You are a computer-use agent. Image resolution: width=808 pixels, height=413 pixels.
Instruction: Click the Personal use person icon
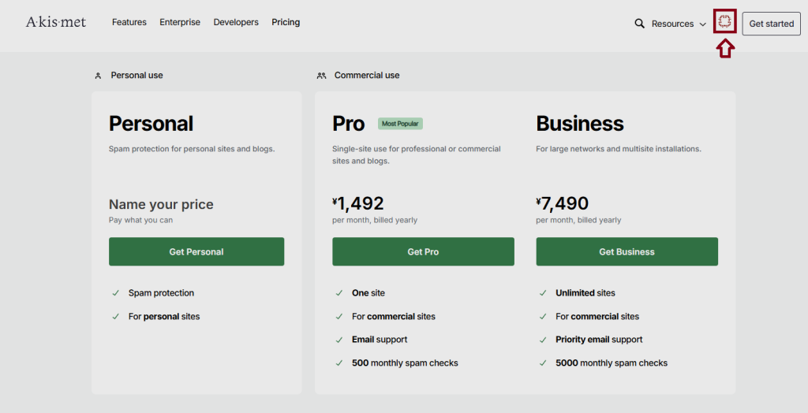tap(98, 76)
